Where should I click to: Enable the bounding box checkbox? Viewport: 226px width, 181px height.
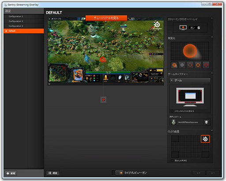(172, 111)
